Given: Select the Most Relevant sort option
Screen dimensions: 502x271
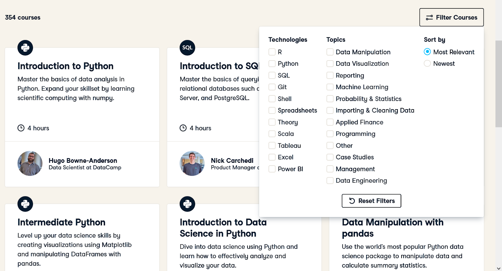Looking at the screenshot, I should pos(427,52).
